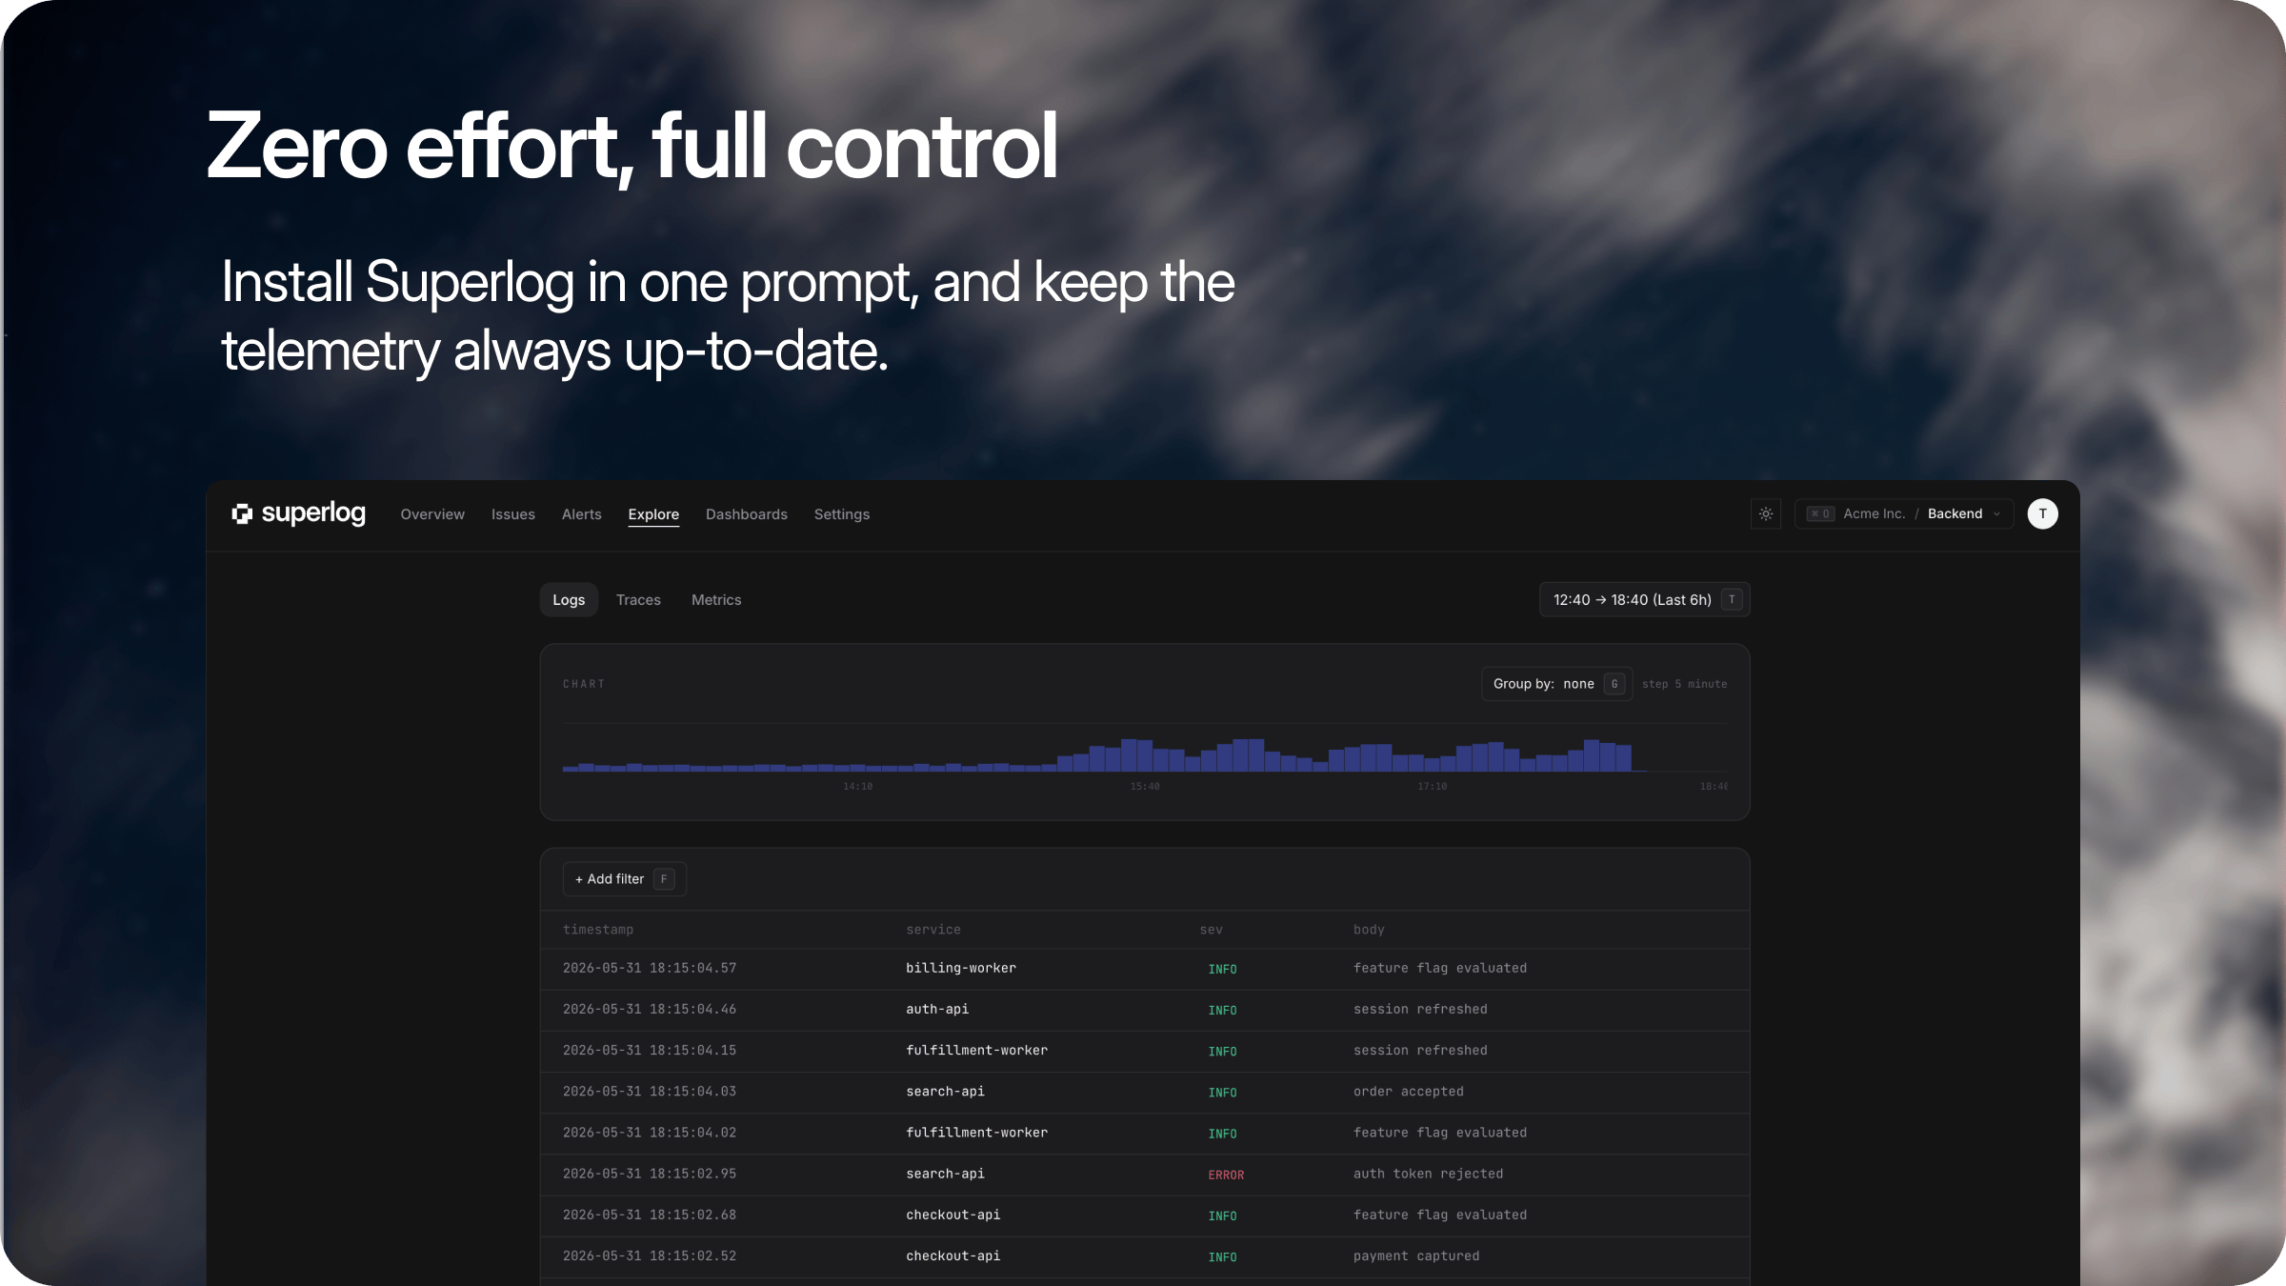Screen dimensions: 2286x1286
Task: Click fulfillment-worker in the 18:15:04.15 row
Action: [x=976, y=1050]
